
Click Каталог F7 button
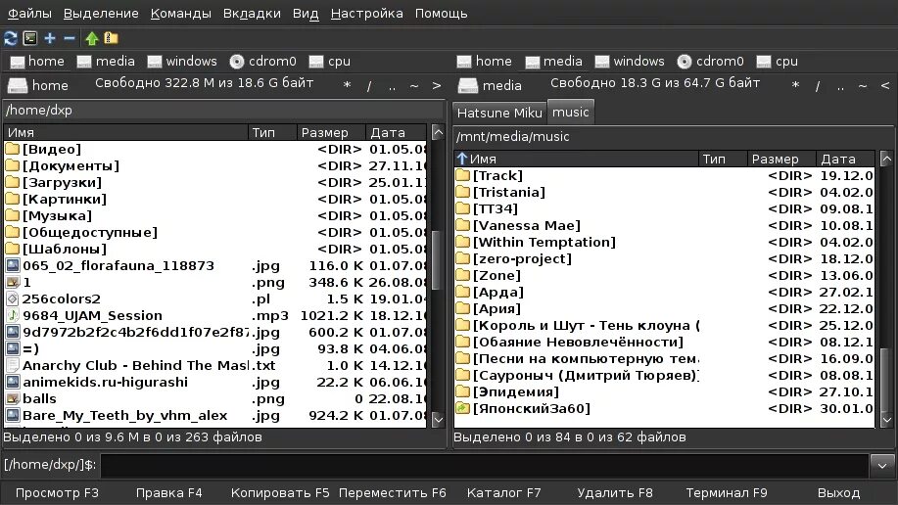tap(504, 493)
